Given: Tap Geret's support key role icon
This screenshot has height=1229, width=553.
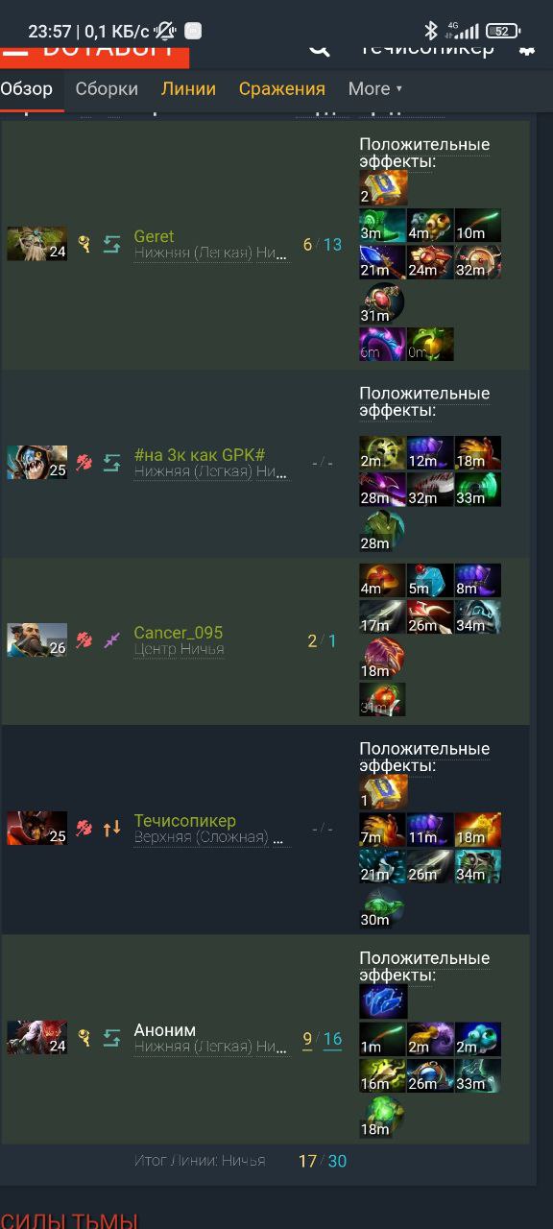Looking at the screenshot, I should click(84, 245).
